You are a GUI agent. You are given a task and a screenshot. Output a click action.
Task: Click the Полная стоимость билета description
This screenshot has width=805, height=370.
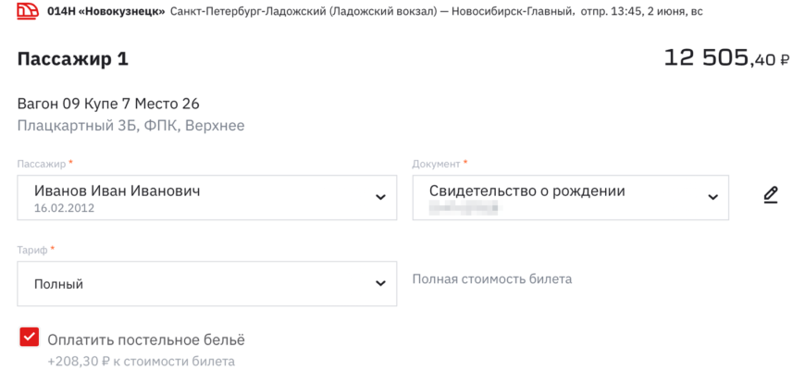tap(492, 279)
